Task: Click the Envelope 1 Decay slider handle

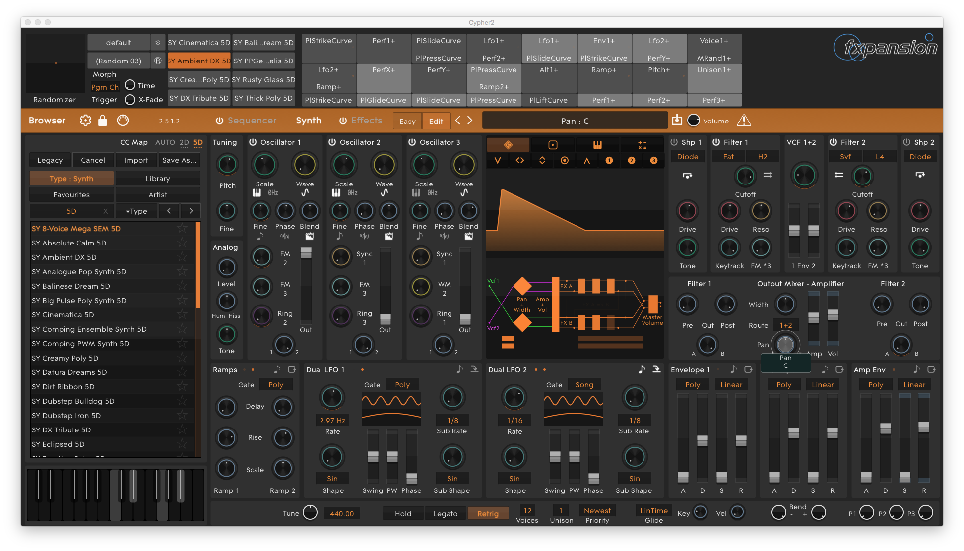Action: coord(702,440)
